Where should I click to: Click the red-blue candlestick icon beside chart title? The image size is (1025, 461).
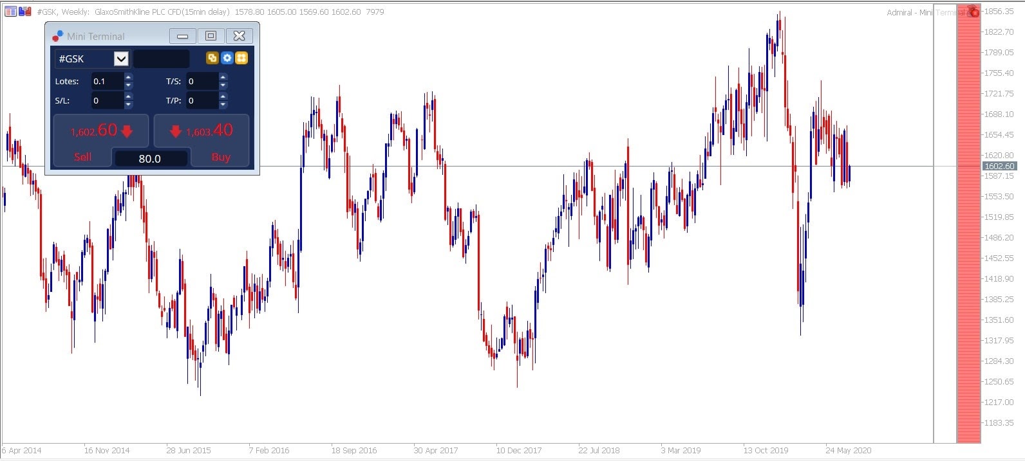[x=25, y=12]
